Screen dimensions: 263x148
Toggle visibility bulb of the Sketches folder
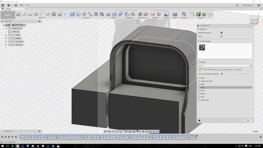pos(9,45)
